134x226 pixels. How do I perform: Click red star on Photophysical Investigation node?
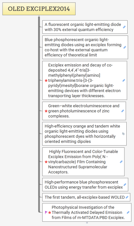50,213
